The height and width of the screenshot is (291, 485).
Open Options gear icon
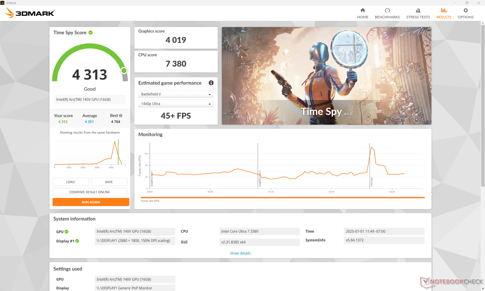[x=465, y=10]
